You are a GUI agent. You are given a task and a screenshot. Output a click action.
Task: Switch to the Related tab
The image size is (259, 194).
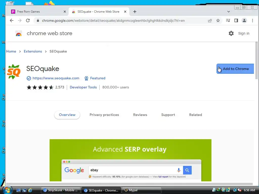tap(196, 115)
